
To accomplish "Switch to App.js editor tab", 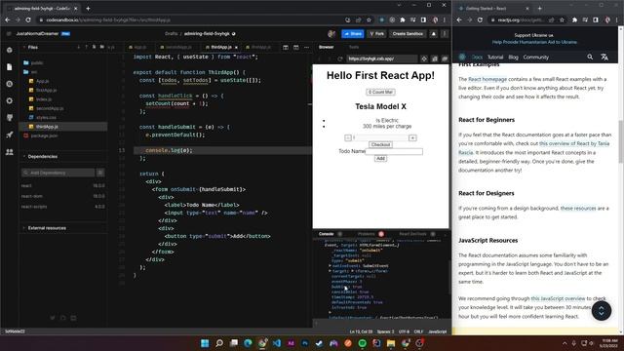I will coord(138,47).
